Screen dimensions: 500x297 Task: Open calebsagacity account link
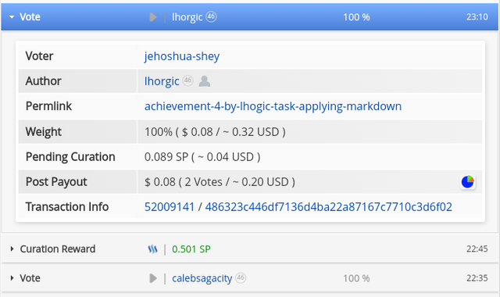[202, 278]
